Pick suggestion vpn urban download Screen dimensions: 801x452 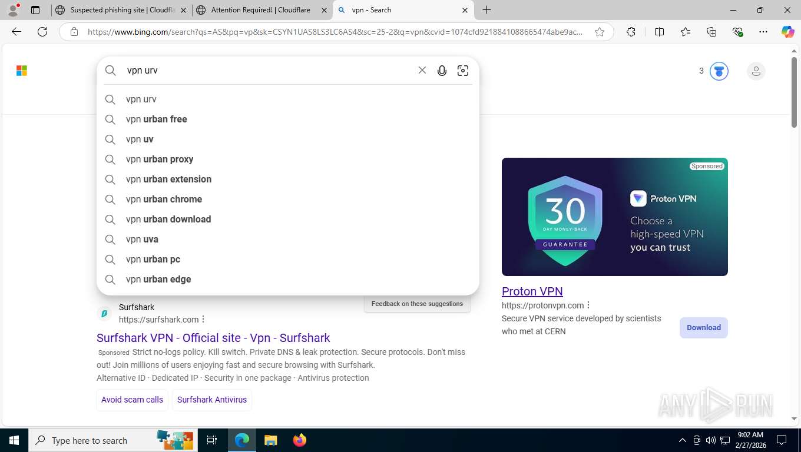tap(288, 219)
